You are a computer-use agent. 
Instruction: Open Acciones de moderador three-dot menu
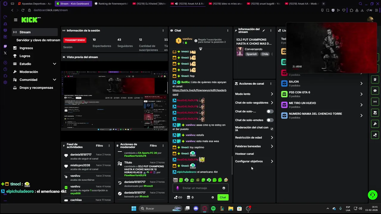[x=163, y=146]
